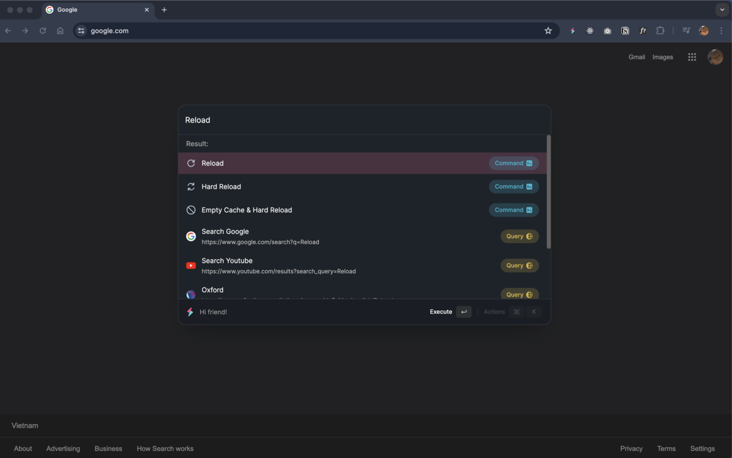Image resolution: width=732 pixels, height=458 pixels.
Task: Open a new tab with plus button
Action: (164, 10)
